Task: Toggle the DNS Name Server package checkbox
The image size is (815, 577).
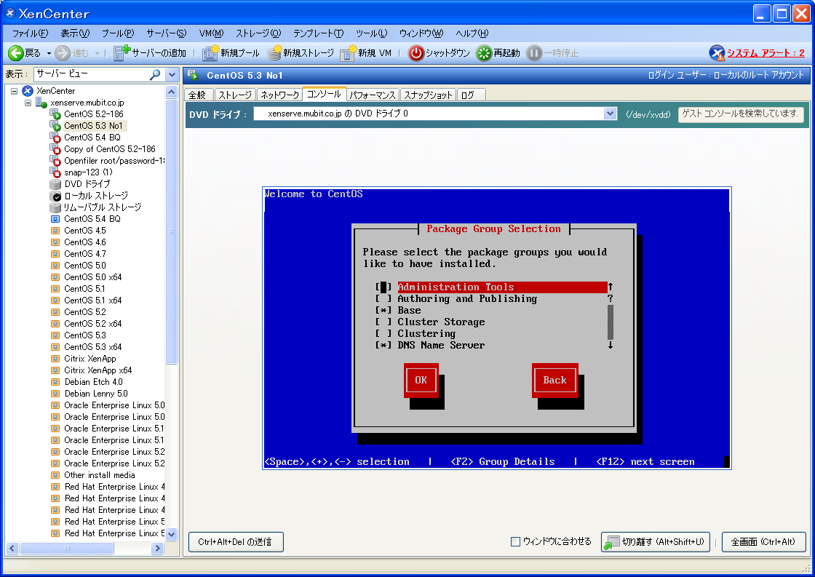Action: [383, 345]
